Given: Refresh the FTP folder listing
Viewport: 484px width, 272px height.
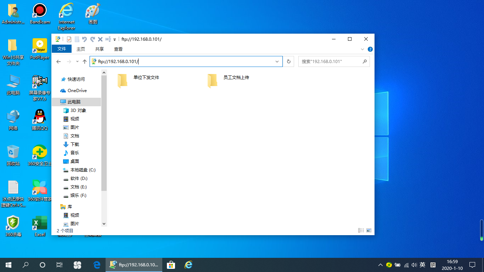Looking at the screenshot, I should point(289,62).
